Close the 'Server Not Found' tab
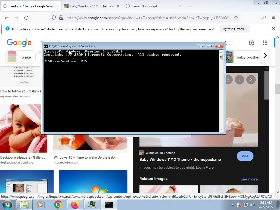 (180, 6)
